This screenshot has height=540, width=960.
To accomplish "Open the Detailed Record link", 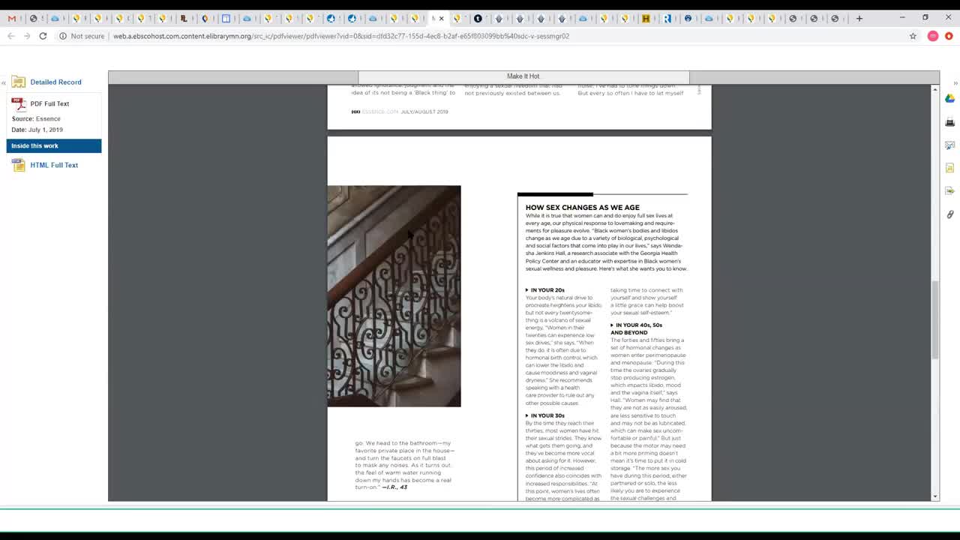I will click(55, 82).
